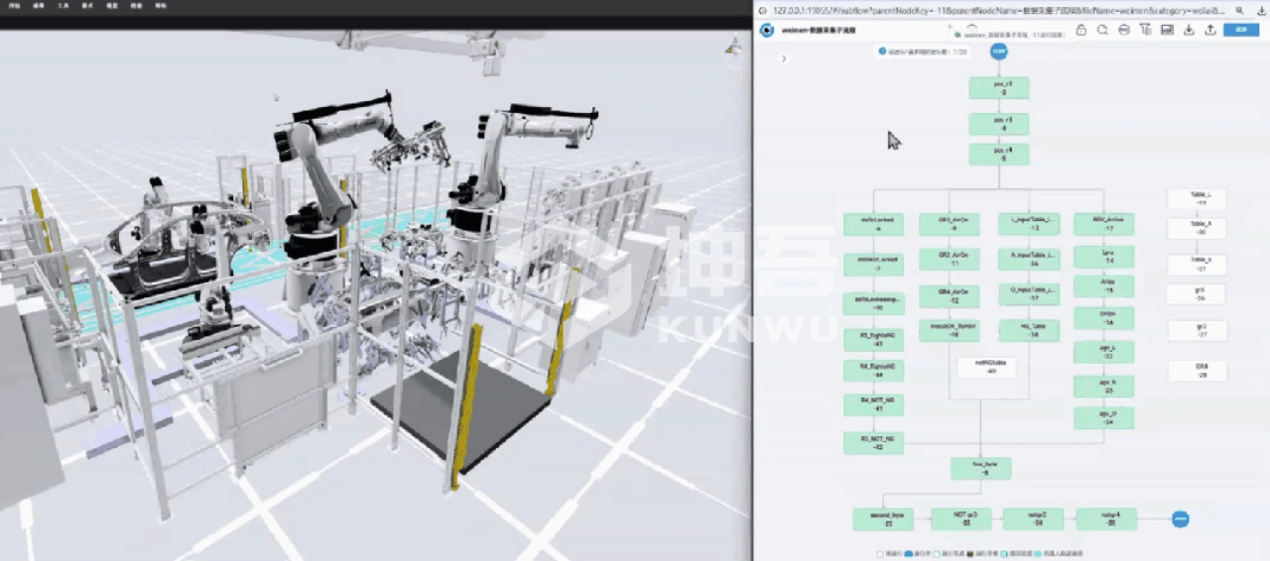Select the R4_NOT_NG node
1270x561 pixels.
pyautogui.click(x=873, y=404)
